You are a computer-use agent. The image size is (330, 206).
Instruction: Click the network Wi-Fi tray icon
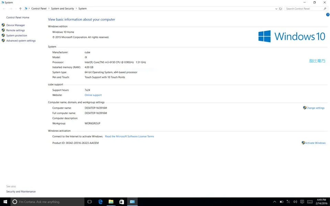pos(288,202)
